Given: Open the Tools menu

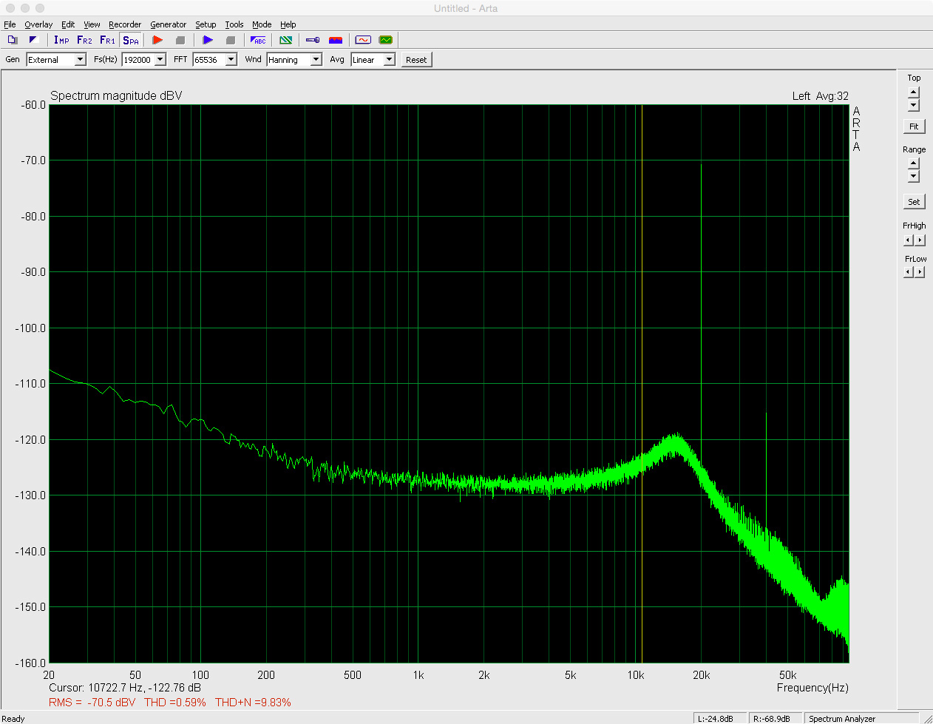Looking at the screenshot, I should (234, 24).
